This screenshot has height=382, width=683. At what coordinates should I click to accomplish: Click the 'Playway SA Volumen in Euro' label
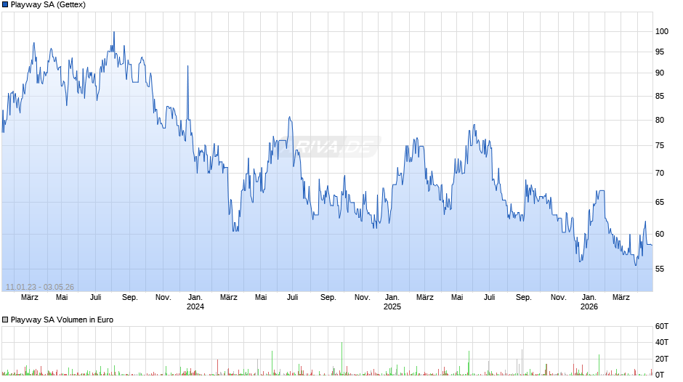(62, 320)
